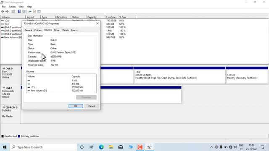Click Cancel in the Properties dialog

(x=92, y=106)
